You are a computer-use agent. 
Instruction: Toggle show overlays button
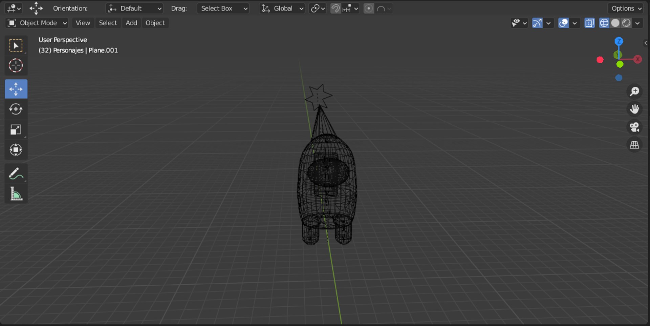[x=563, y=23]
